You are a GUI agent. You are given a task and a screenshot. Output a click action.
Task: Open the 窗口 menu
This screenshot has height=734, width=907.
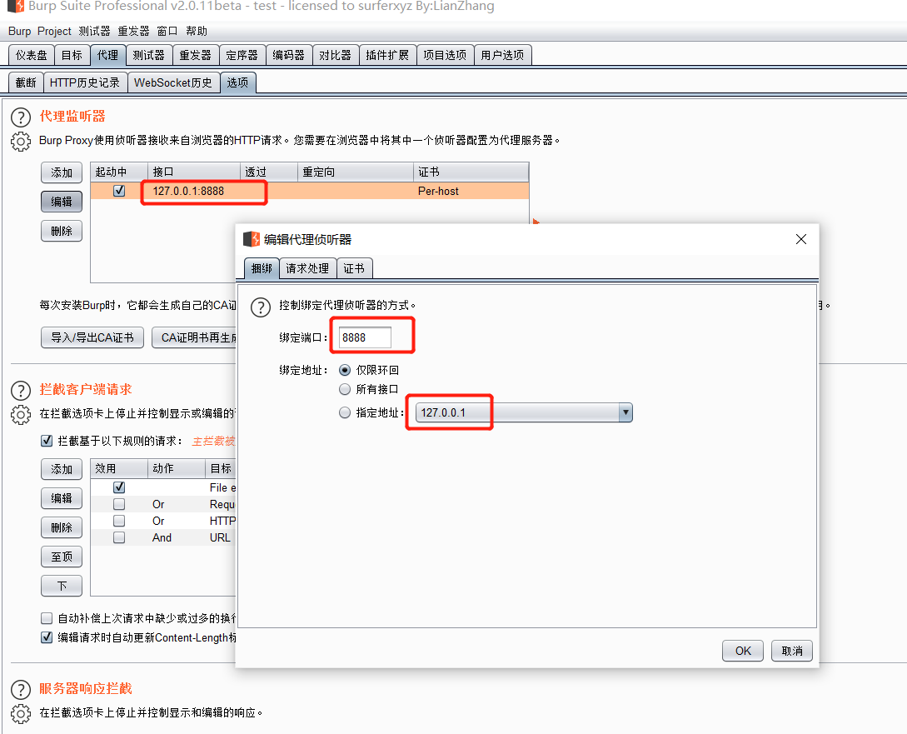click(167, 31)
